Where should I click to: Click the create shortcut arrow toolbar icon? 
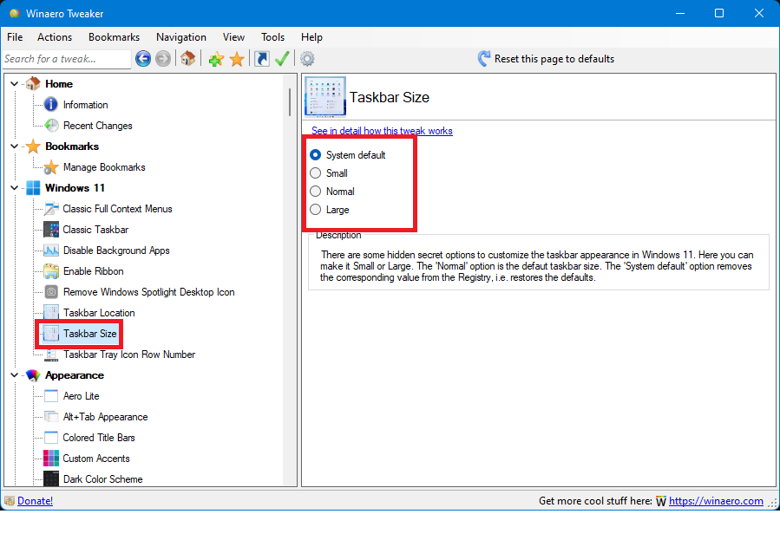pos(262,59)
